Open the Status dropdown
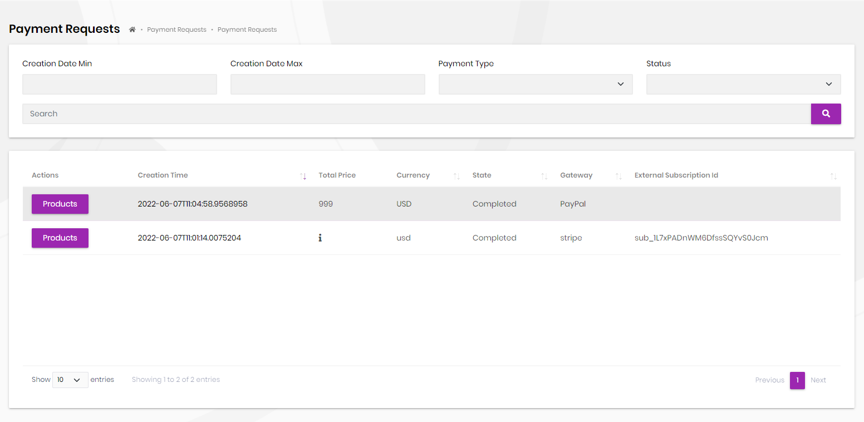 tap(743, 84)
